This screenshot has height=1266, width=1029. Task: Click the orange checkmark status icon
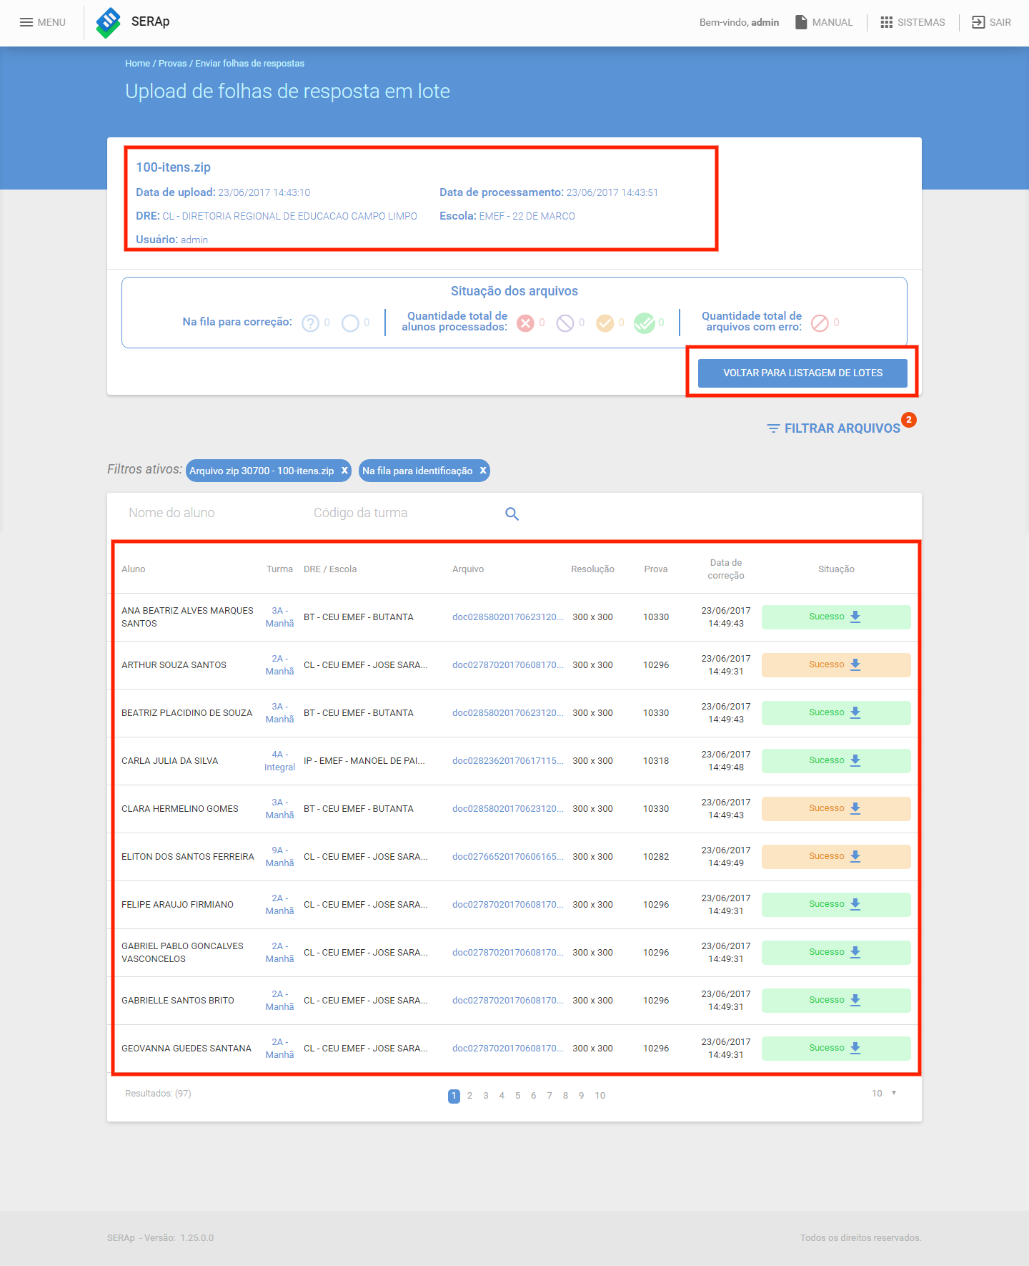(605, 323)
